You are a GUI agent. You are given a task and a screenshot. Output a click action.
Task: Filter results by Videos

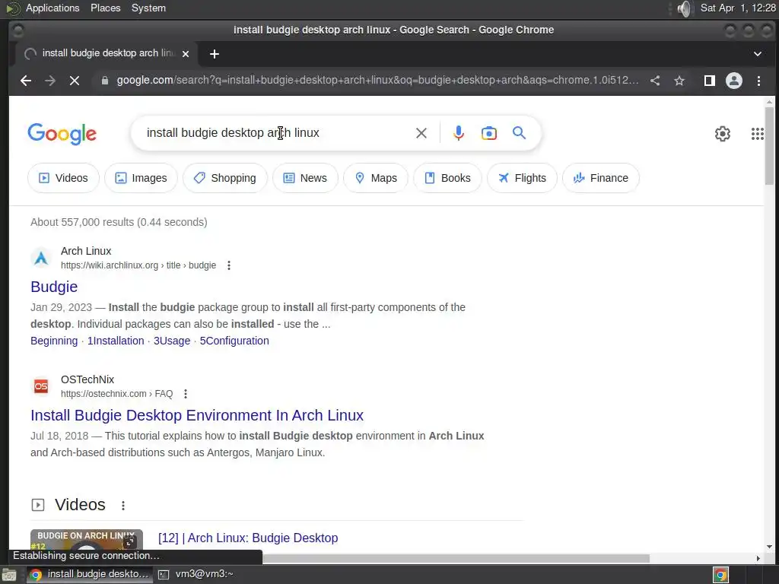point(63,178)
